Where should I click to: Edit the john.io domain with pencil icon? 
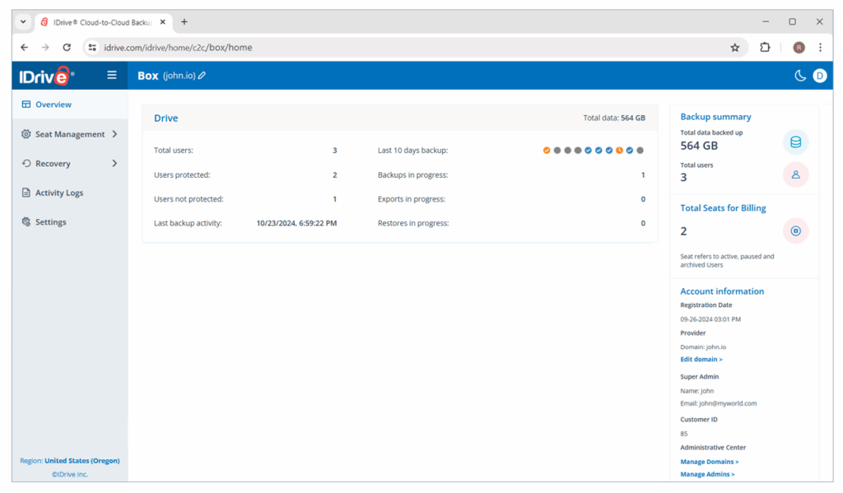point(202,76)
